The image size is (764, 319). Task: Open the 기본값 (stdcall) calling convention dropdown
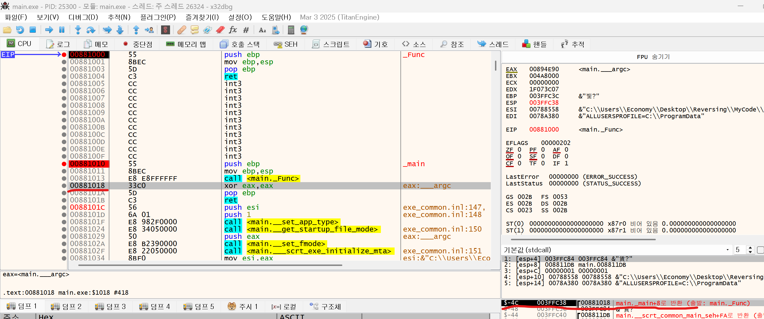click(x=616, y=250)
